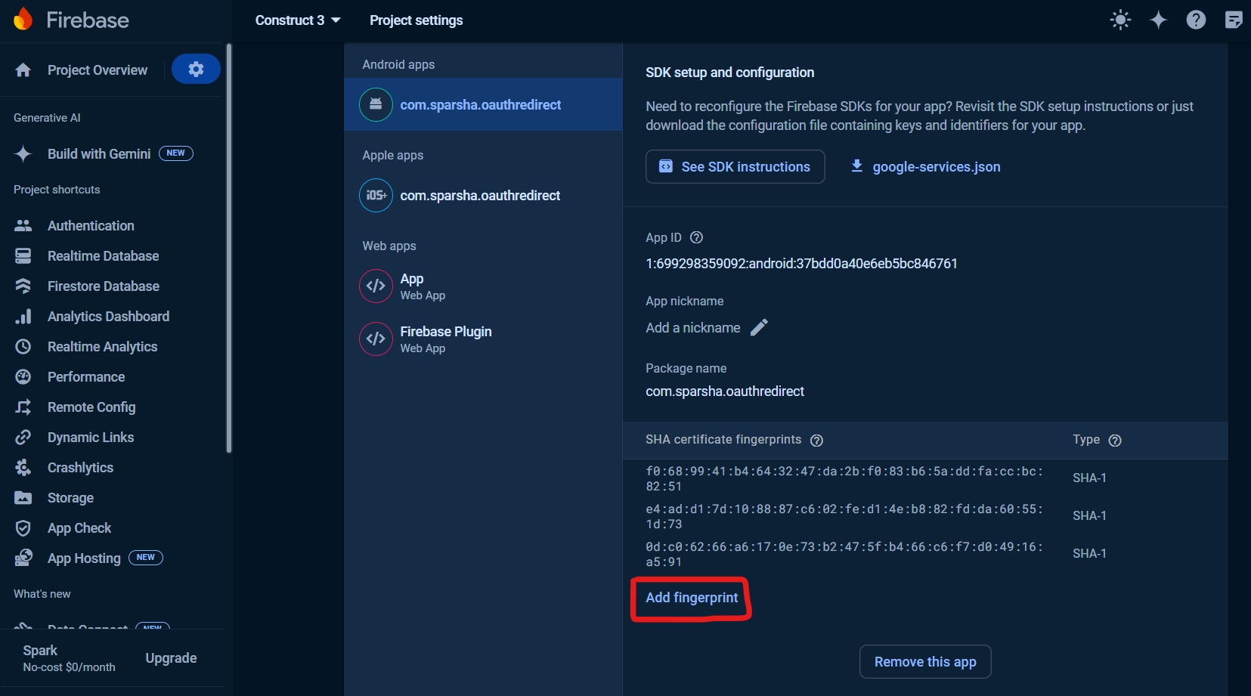Screen dimensions: 1251x696
Task: Click code icon beside Firebase Plugin
Action: 376,339
